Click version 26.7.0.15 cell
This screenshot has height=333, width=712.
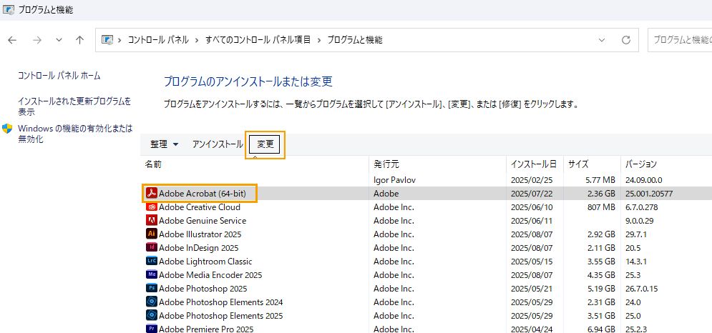click(641, 289)
